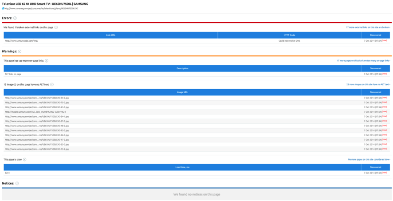Click the Link URL column header
The width and height of the screenshot is (393, 201).
click(111, 35)
